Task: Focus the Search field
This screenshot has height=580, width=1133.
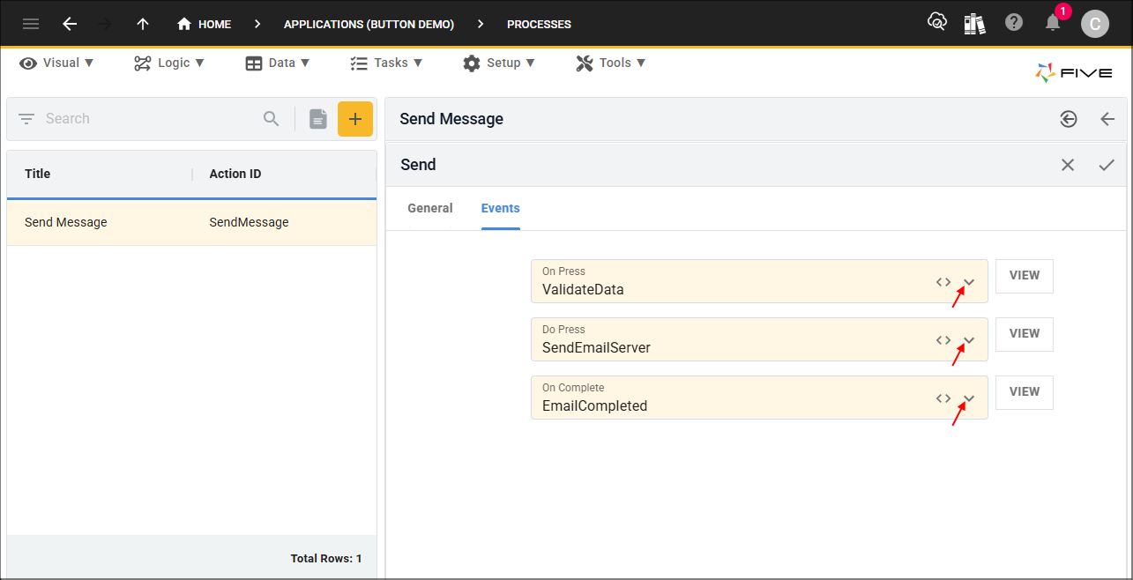Action: tap(150, 119)
